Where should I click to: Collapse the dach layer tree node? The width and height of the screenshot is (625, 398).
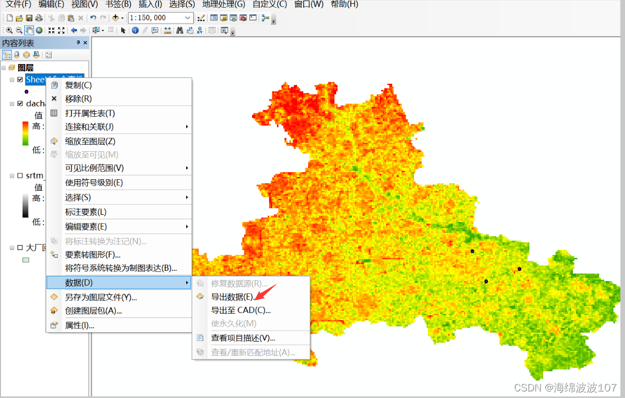pyautogui.click(x=12, y=104)
